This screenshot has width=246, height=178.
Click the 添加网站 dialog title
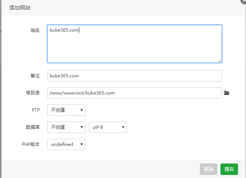click(x=20, y=8)
